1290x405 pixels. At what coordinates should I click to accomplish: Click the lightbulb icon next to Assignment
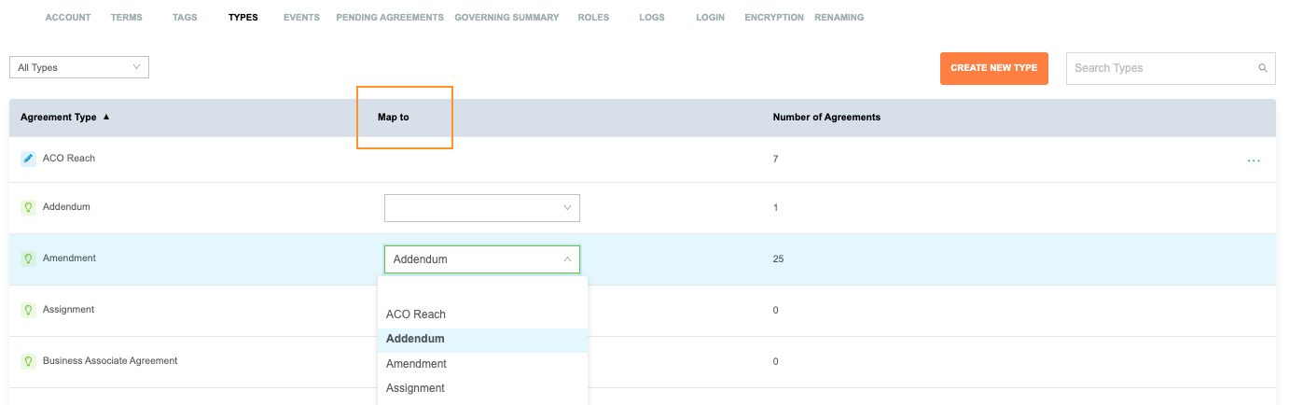(28, 310)
